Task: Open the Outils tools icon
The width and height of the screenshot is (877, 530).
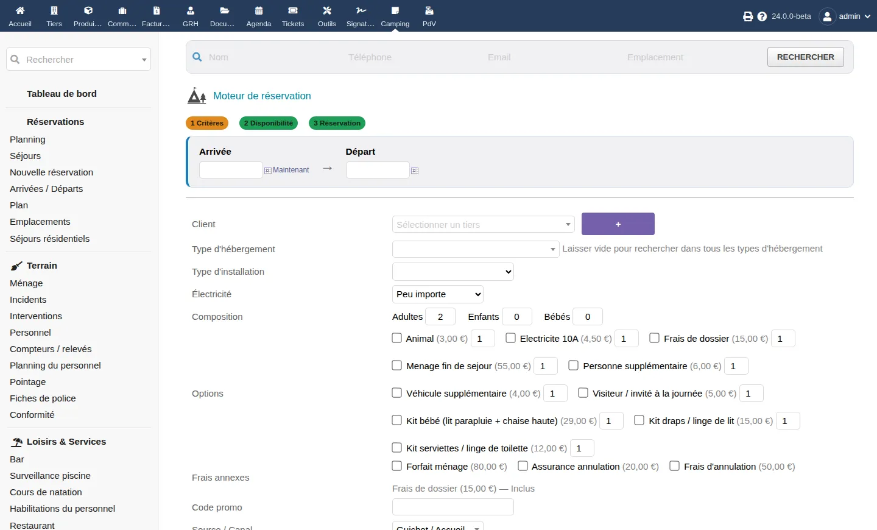Action: [327, 10]
